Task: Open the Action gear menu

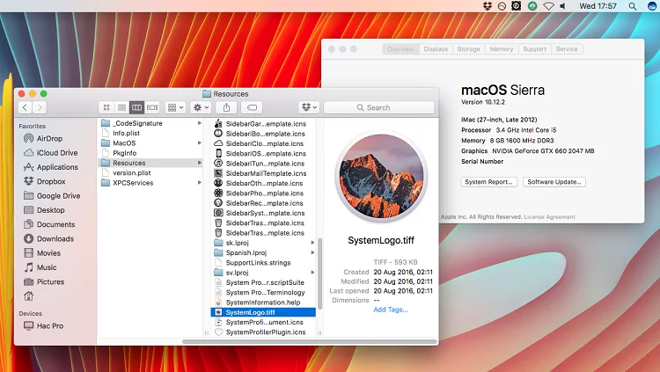Action: click(201, 107)
